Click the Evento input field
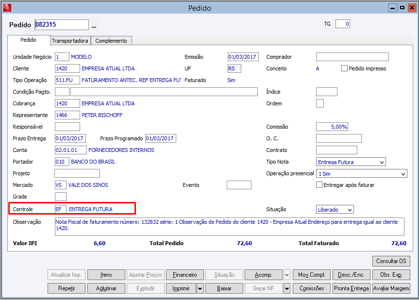 click(239, 185)
